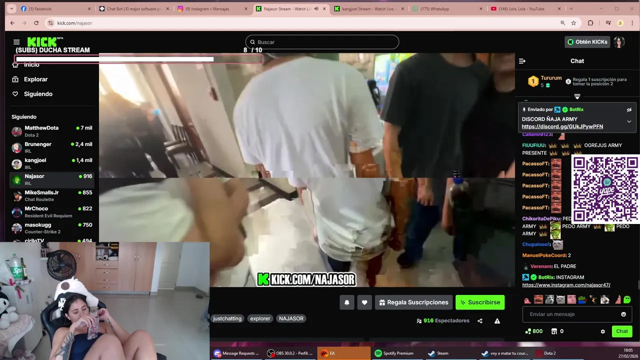
Task: Expand the pinned Discord message chevron
Action: pyautogui.click(x=629, y=121)
